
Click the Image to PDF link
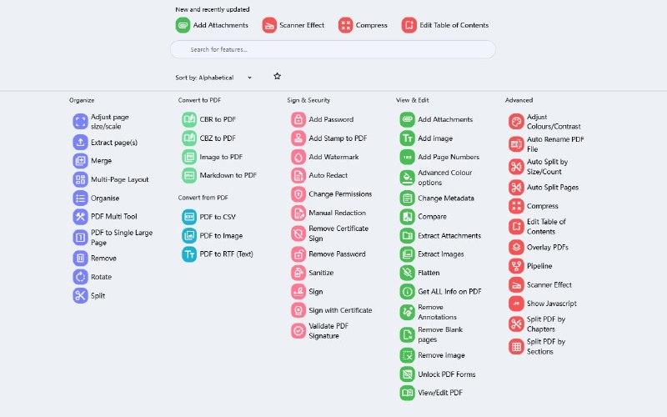(x=221, y=157)
